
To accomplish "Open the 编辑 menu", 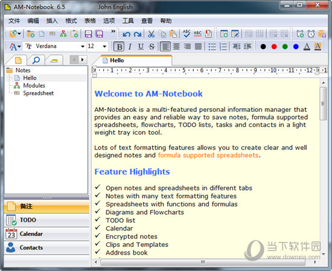I will click(33, 21).
